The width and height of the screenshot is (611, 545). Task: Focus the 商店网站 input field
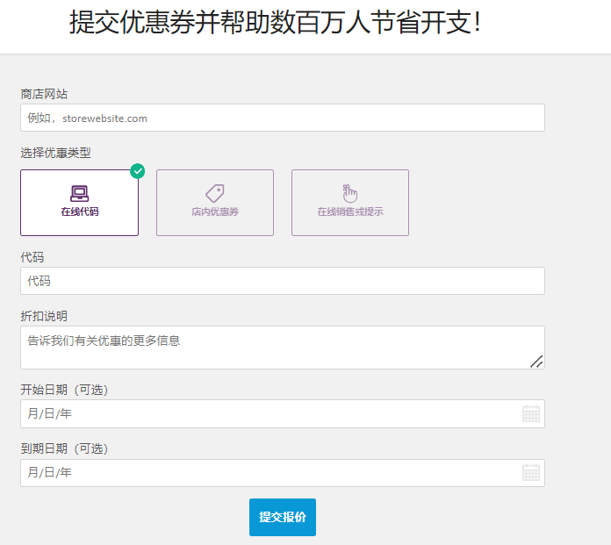coord(283,118)
